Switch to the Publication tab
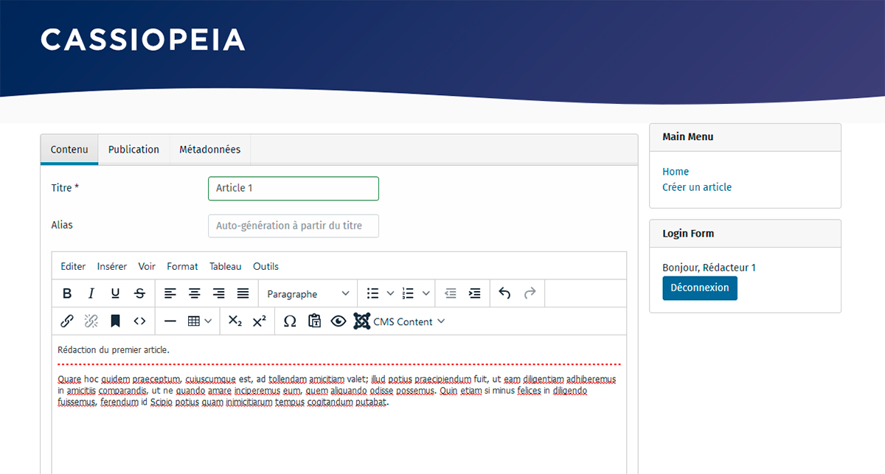Screen dimensions: 885x474 point(133,149)
